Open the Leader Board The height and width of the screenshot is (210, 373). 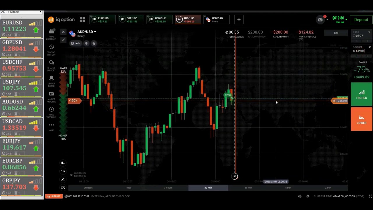[x=51, y=81]
